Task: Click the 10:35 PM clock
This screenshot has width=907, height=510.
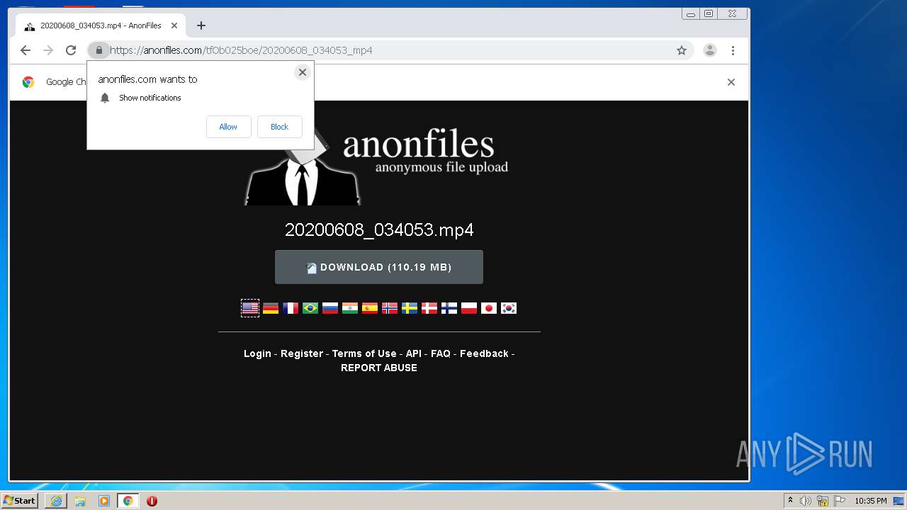Action: pos(871,501)
